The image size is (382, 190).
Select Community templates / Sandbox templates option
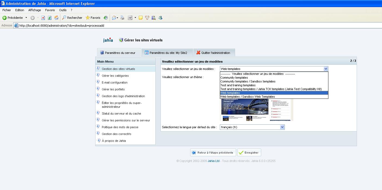click(x=274, y=81)
